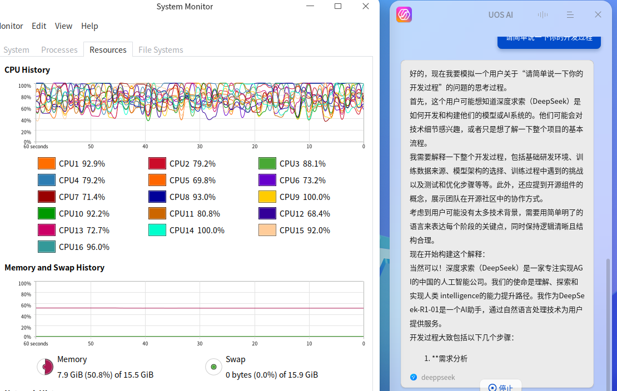617x391 pixels.
Task: Click the deeppseek model badge icon
Action: coord(413,377)
